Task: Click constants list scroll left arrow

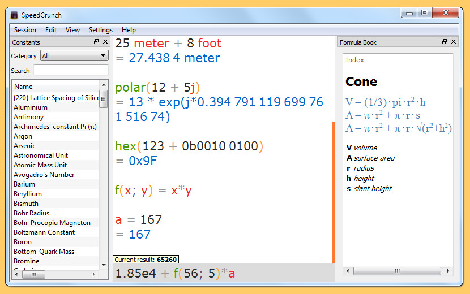Action: [x=16, y=274]
